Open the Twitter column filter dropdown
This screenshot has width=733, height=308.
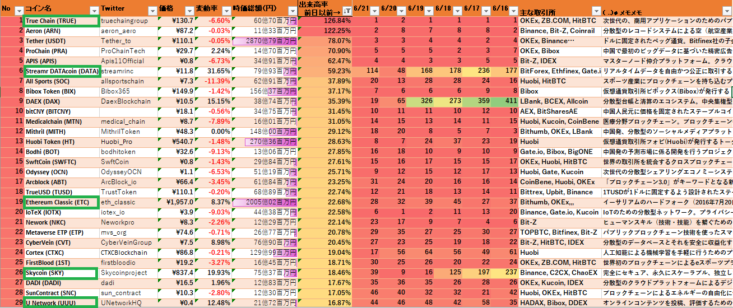152,10
